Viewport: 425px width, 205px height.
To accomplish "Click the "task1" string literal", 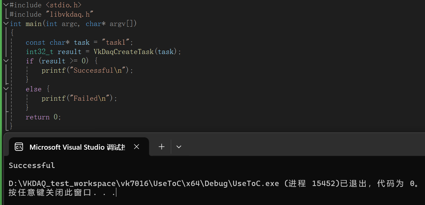I will click(x=117, y=42).
